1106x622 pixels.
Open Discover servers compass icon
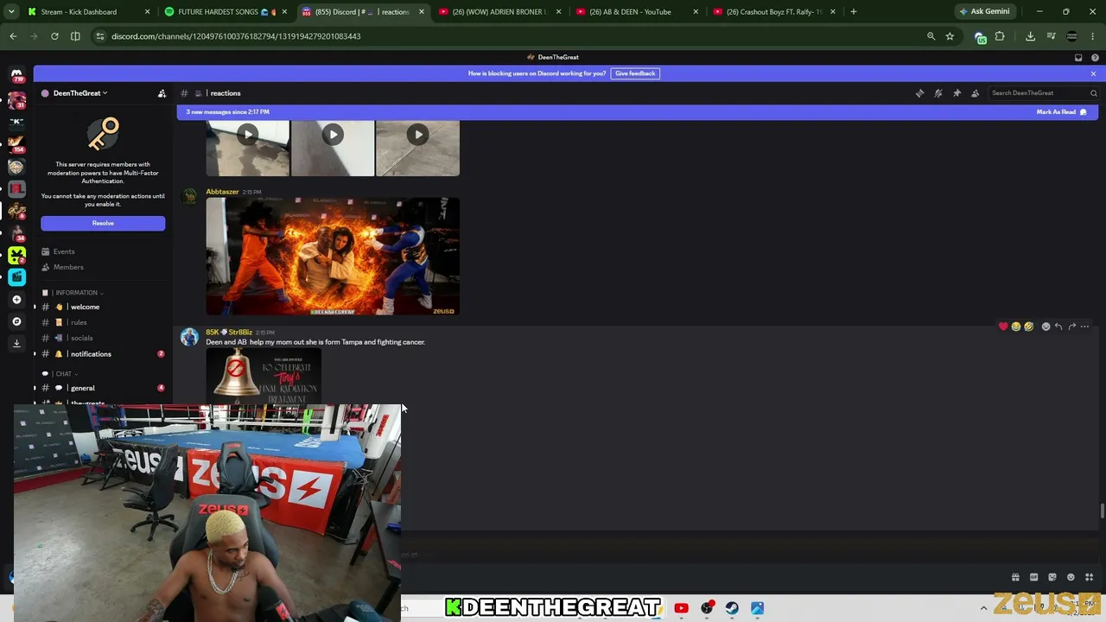16,321
